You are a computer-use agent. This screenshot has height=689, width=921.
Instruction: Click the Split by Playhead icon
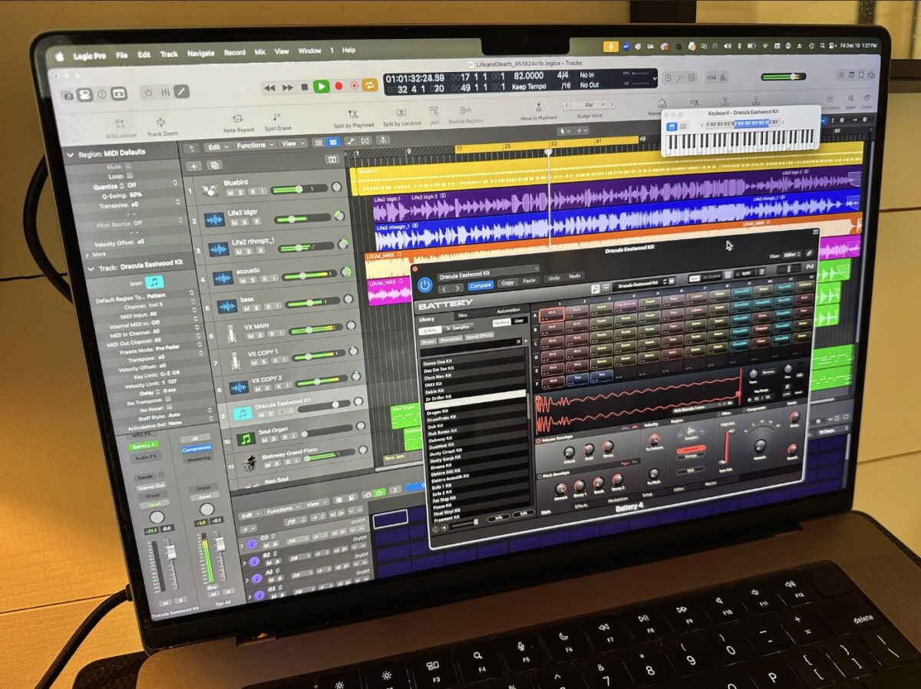coord(353,115)
